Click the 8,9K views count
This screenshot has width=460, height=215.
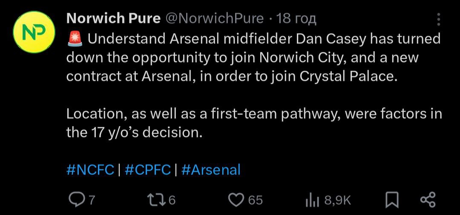[x=338, y=200]
